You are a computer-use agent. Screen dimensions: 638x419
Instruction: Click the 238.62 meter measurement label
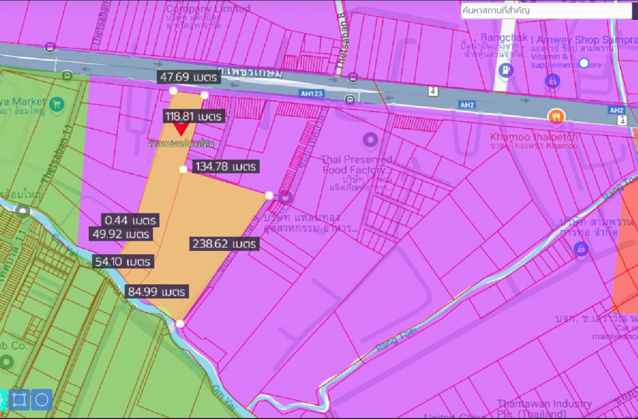coord(224,244)
